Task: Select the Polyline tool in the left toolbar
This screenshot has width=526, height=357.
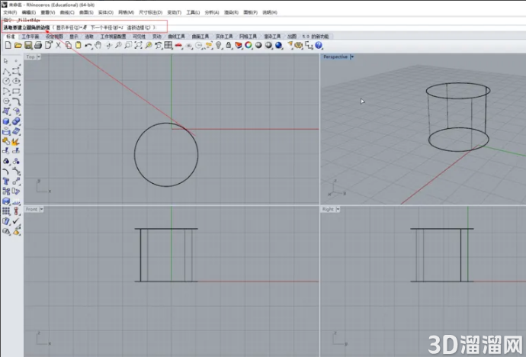Action: [6, 71]
